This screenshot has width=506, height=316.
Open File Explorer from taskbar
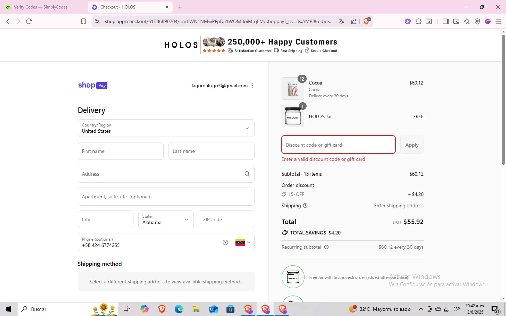coord(196,309)
